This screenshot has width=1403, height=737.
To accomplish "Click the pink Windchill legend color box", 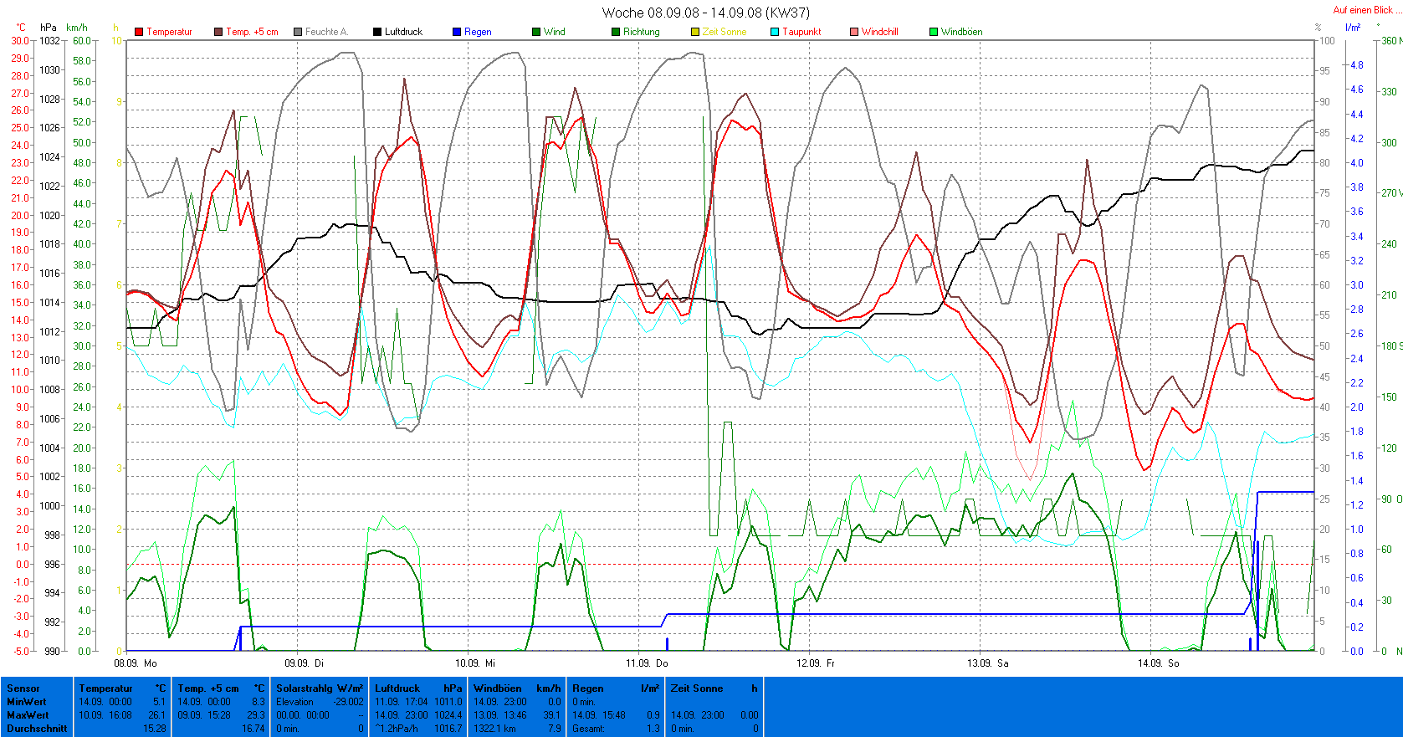I will coord(854,32).
